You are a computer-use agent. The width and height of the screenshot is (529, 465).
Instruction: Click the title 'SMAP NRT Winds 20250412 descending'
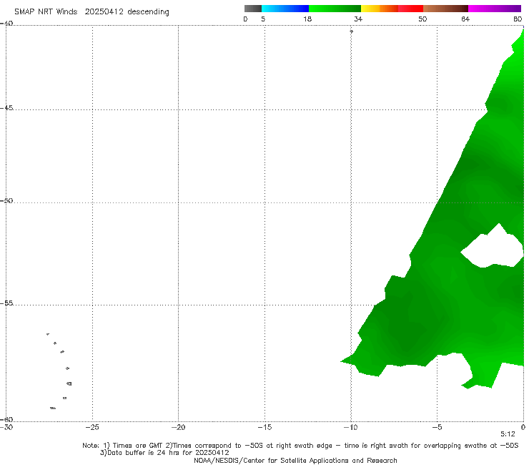(92, 11)
